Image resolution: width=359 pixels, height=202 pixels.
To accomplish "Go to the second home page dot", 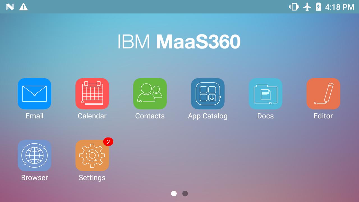I will point(185,194).
